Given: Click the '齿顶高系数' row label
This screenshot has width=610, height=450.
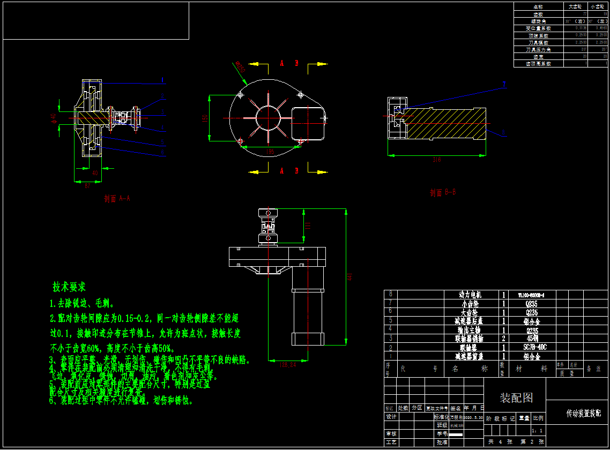Looking at the screenshot, I should coord(538,64).
